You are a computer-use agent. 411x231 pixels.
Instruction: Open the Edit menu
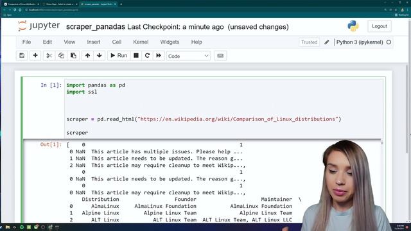pyautogui.click(x=47, y=42)
